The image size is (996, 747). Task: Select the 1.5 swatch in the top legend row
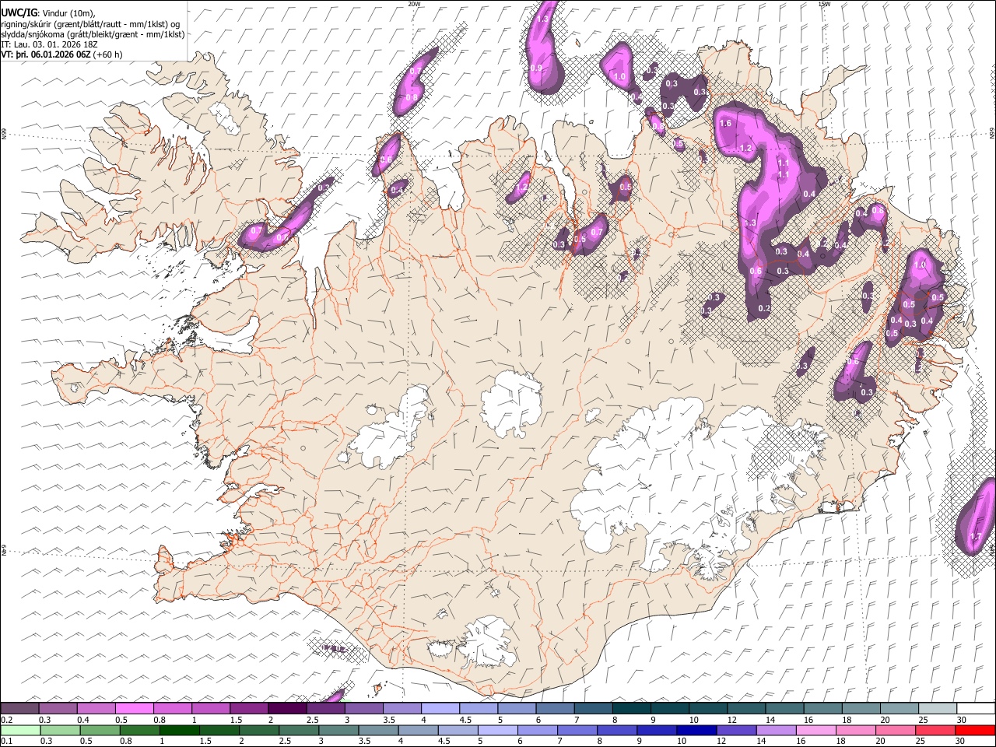(249, 708)
